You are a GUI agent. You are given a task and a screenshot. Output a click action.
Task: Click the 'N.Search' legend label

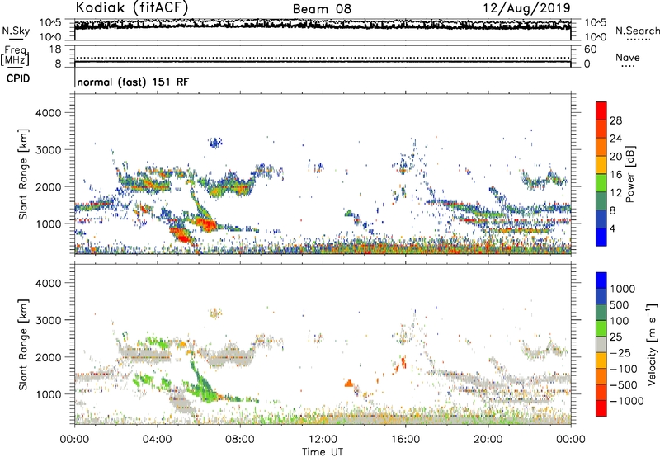pos(638,31)
